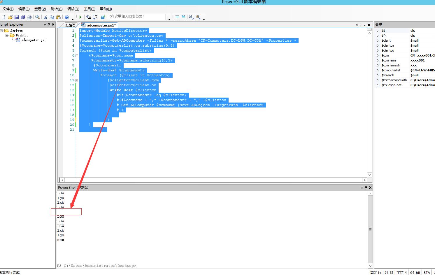Open help via blue question mark icon
The height and width of the screenshot is (275, 435).
tap(67, 17)
